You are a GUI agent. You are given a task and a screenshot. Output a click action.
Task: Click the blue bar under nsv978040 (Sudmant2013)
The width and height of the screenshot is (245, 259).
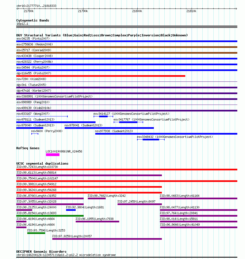[x=30, y=128]
